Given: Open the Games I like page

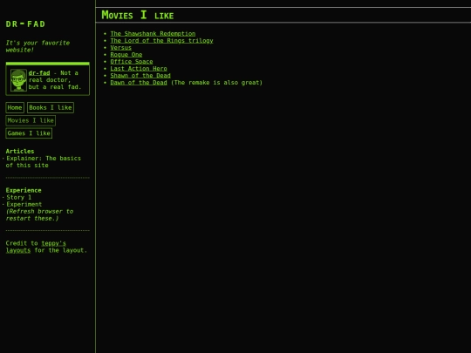Looking at the screenshot, I should point(29,133).
